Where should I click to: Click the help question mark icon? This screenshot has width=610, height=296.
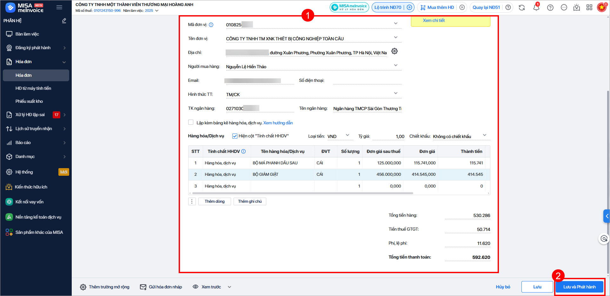pyautogui.click(x=550, y=8)
